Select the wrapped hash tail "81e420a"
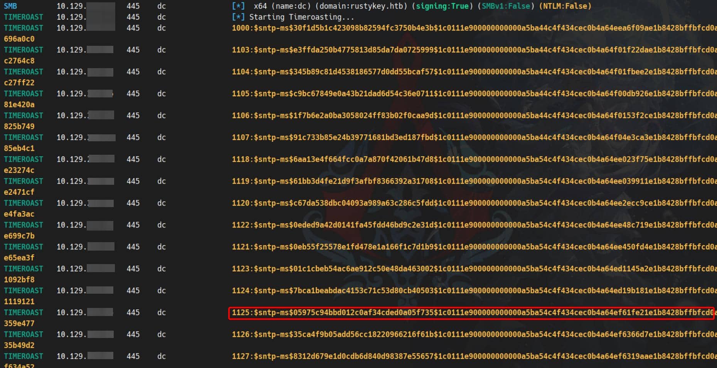The width and height of the screenshot is (717, 368). click(19, 105)
